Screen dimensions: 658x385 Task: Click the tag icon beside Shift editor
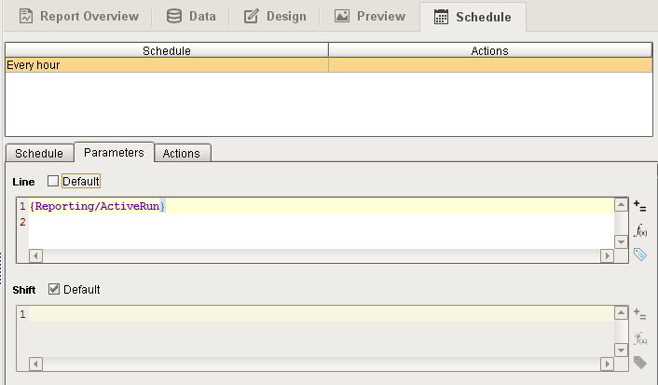click(x=639, y=362)
